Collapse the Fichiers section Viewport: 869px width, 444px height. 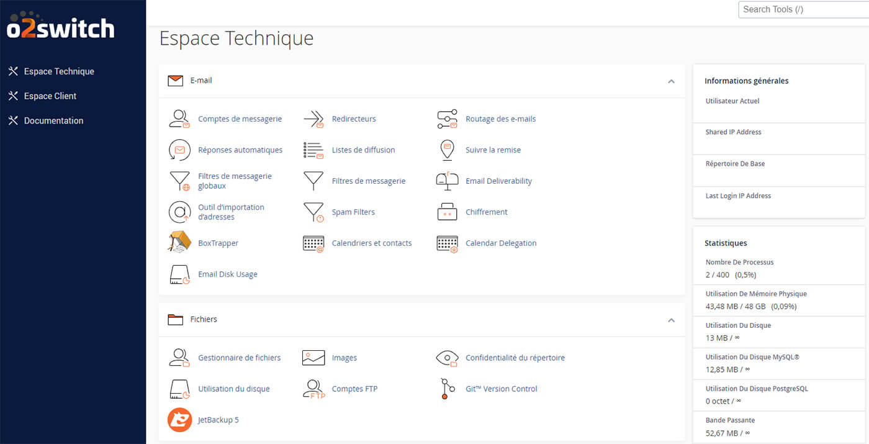coord(671,320)
